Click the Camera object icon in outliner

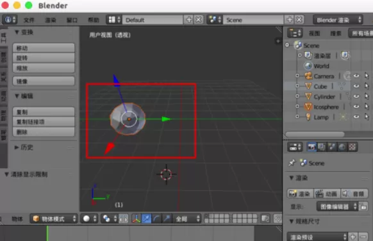click(308, 76)
